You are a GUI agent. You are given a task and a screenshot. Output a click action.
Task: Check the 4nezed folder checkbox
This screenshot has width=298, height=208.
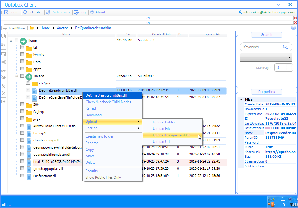pyautogui.click(x=22, y=75)
